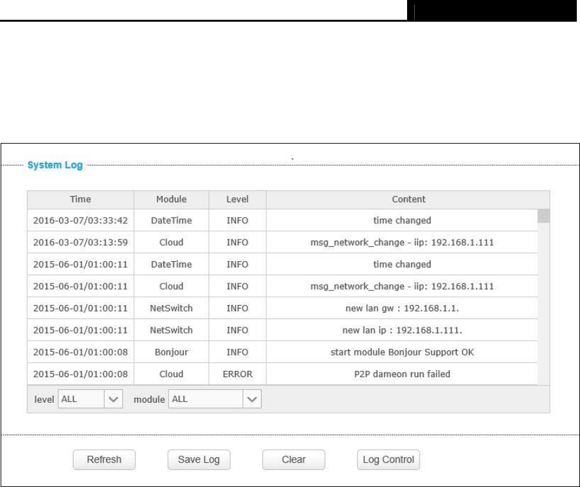This screenshot has width=580, height=487.
Task: Click the ERROR level cell
Action: coord(237,374)
